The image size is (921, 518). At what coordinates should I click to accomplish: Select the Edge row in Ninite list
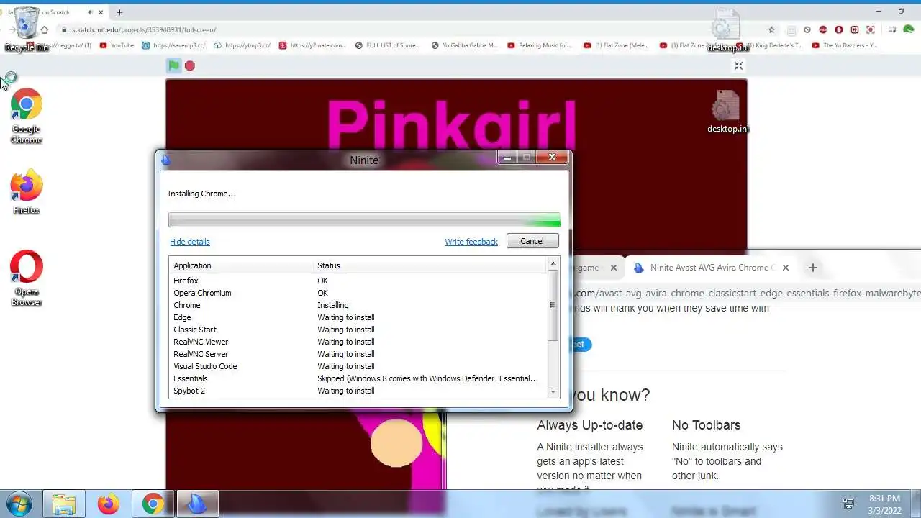(358, 317)
